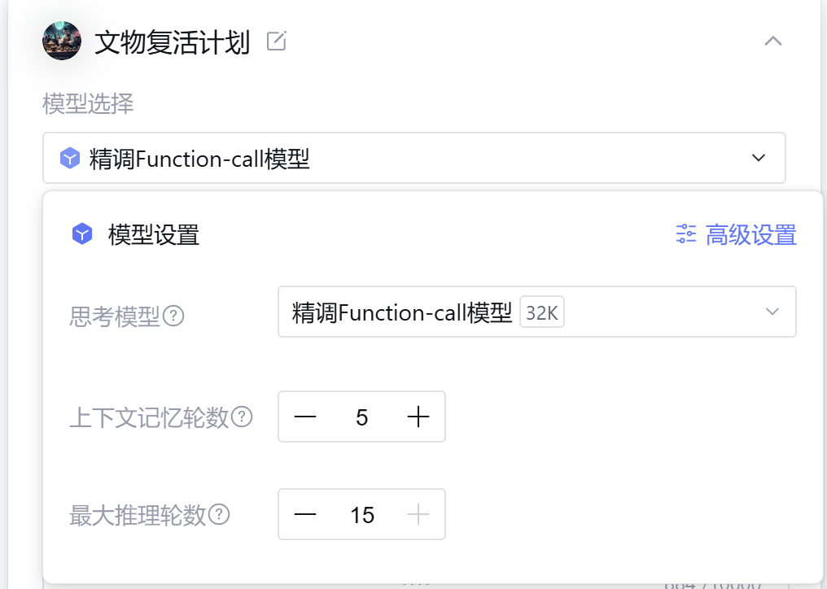
Task: Click the 模型设置 cube icon
Action: (x=82, y=235)
